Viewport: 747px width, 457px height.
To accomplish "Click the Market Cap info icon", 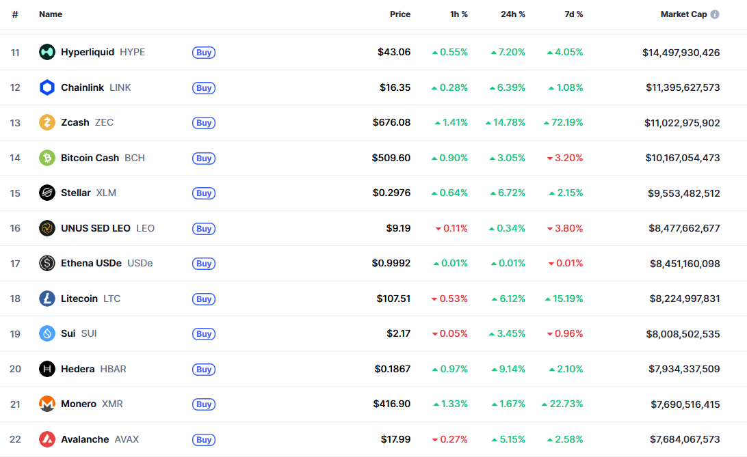I will point(715,14).
